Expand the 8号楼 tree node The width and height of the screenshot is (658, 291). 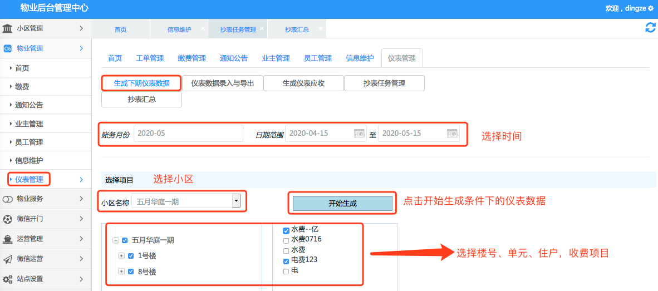(121, 272)
